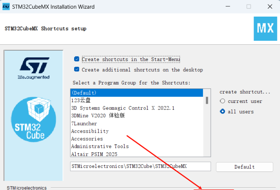Select 3DMine V2020 体验版 group
Screen dimensions: 280x190
coord(137,116)
